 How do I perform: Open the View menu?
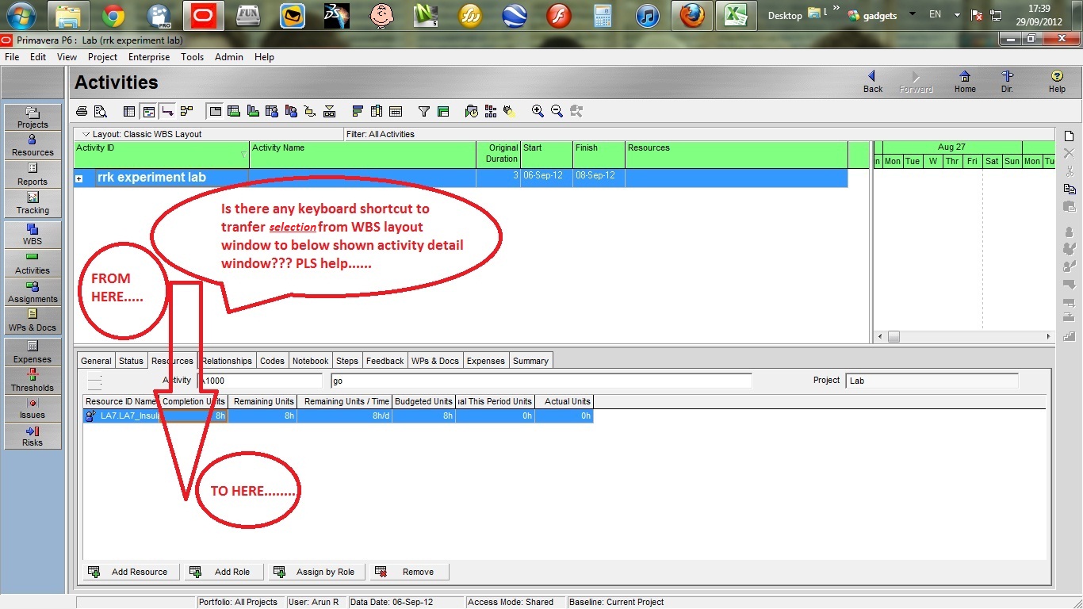pyautogui.click(x=67, y=57)
